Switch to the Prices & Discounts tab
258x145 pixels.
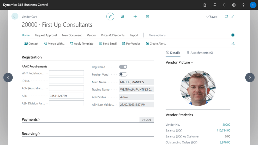(x=113, y=35)
